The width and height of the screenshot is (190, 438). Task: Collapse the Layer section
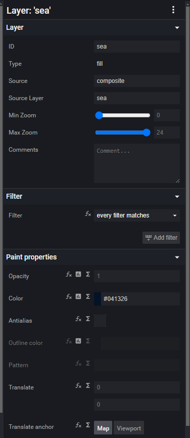tap(176, 28)
